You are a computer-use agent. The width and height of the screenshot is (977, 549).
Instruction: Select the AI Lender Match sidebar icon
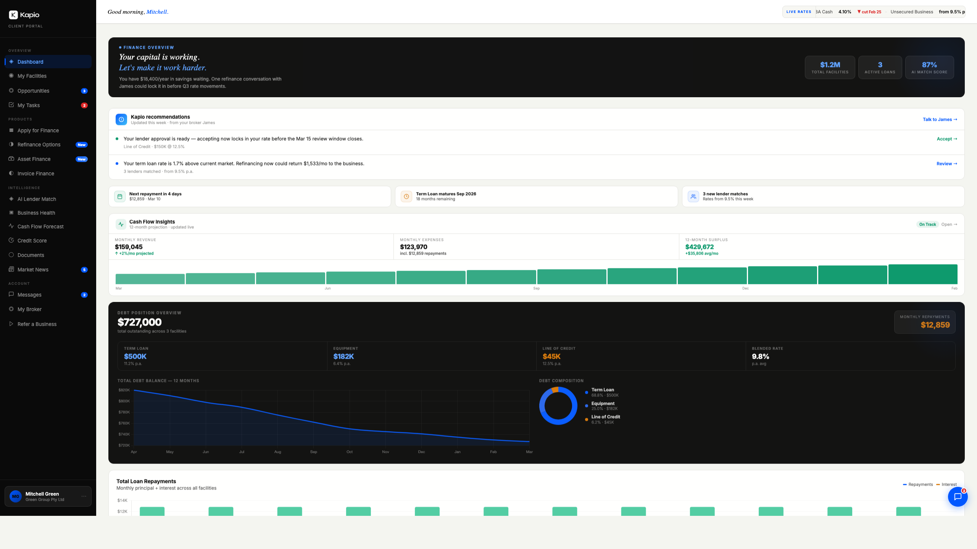[x=11, y=199]
